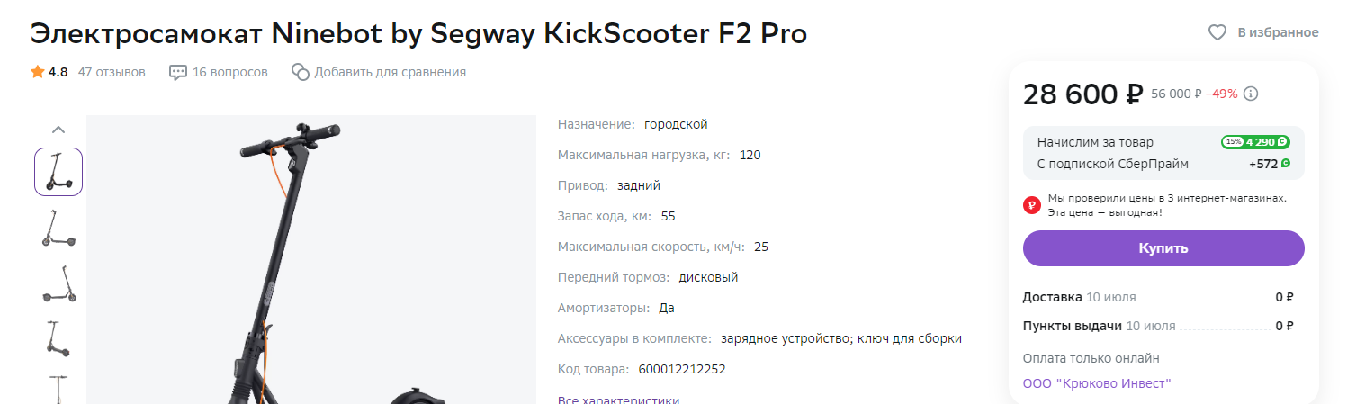1347x404 pixels.
Task: Click the red ruble price-check icon
Action: (x=1032, y=205)
